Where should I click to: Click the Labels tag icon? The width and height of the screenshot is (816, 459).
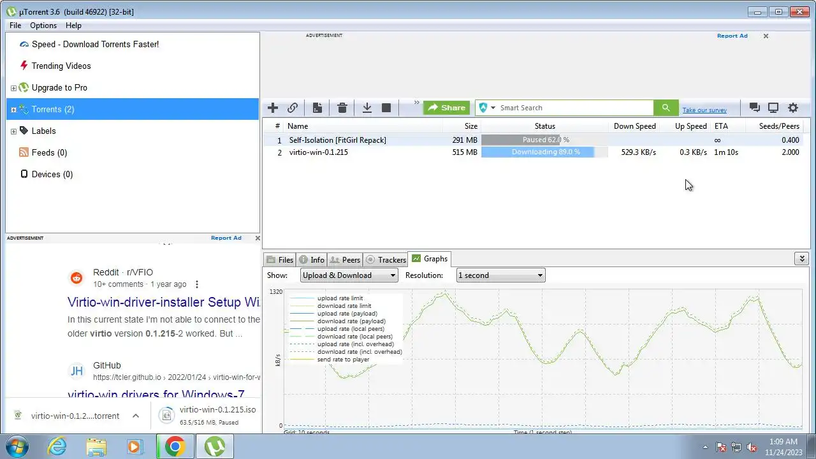click(24, 131)
